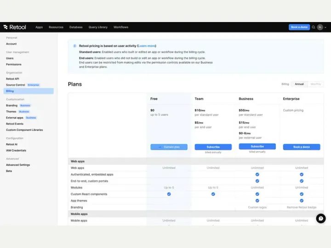This screenshot has width=331, height=248.
Task: Click the Modules row label
Action: 76,187
